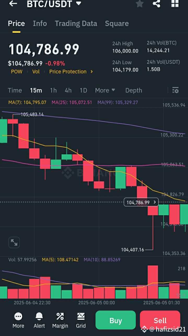Tap the 105,300.22 price axis label
Screen dimensions: 188x336
(x=172, y=135)
